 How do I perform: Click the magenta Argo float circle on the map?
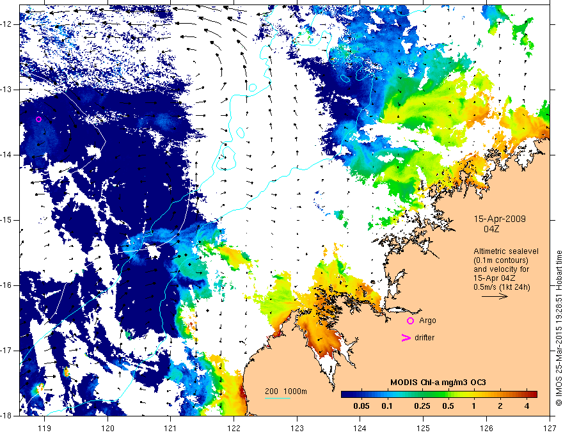click(39, 119)
